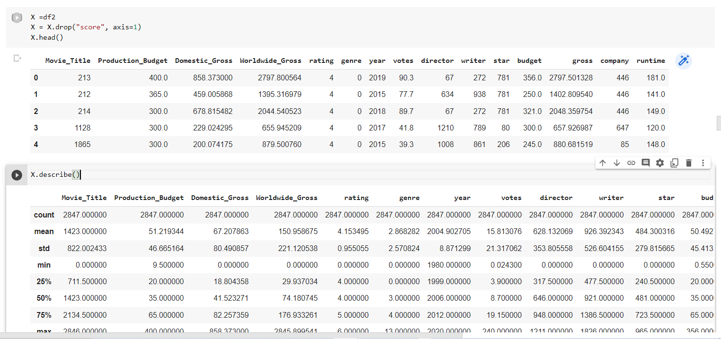The width and height of the screenshot is (721, 339).
Task: Click company value 647
Action: [623, 128]
